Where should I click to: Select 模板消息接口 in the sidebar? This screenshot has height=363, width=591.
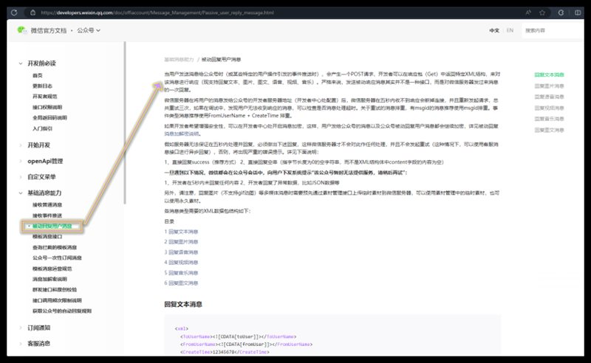[47, 237]
